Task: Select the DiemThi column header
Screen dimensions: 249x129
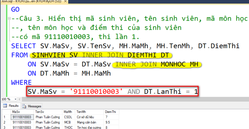Action: (111, 112)
